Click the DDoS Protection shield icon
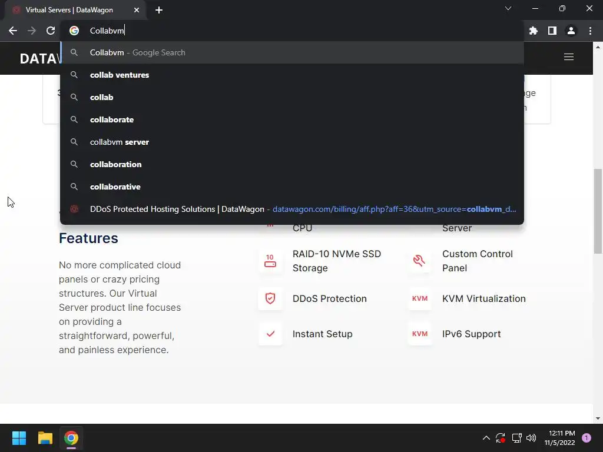Screen dimensions: 603x452 (x=270, y=298)
